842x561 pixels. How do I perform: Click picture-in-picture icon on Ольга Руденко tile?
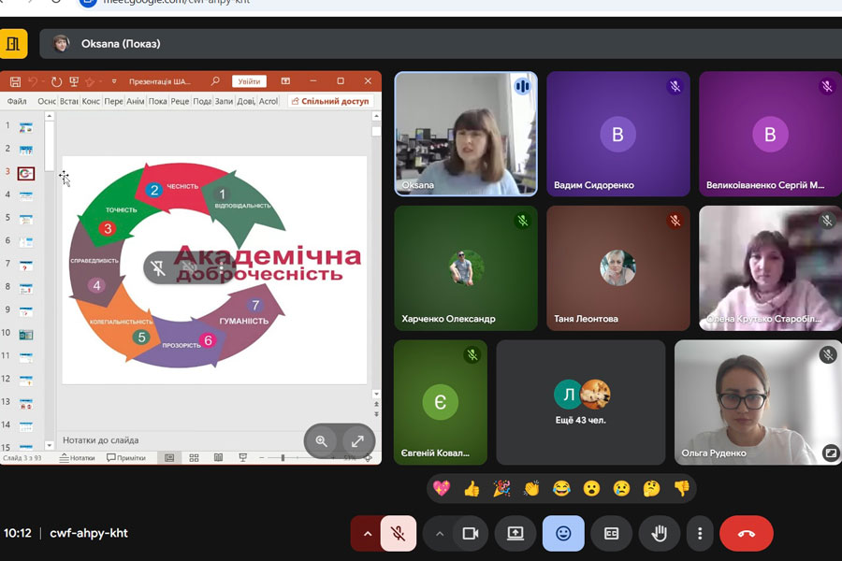pos(830,453)
